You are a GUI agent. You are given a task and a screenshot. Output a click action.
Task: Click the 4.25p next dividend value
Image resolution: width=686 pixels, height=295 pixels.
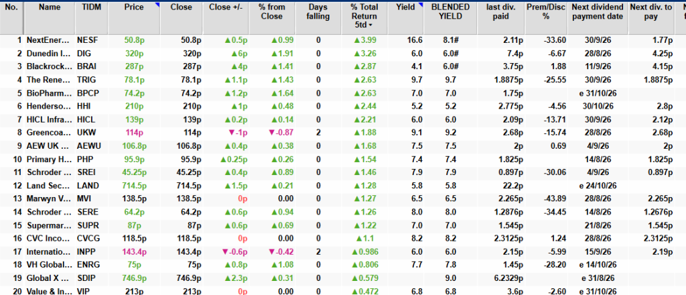coord(663,54)
